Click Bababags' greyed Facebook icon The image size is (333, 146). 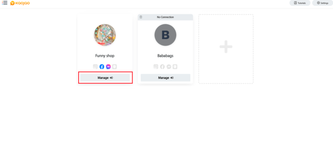pos(162,67)
